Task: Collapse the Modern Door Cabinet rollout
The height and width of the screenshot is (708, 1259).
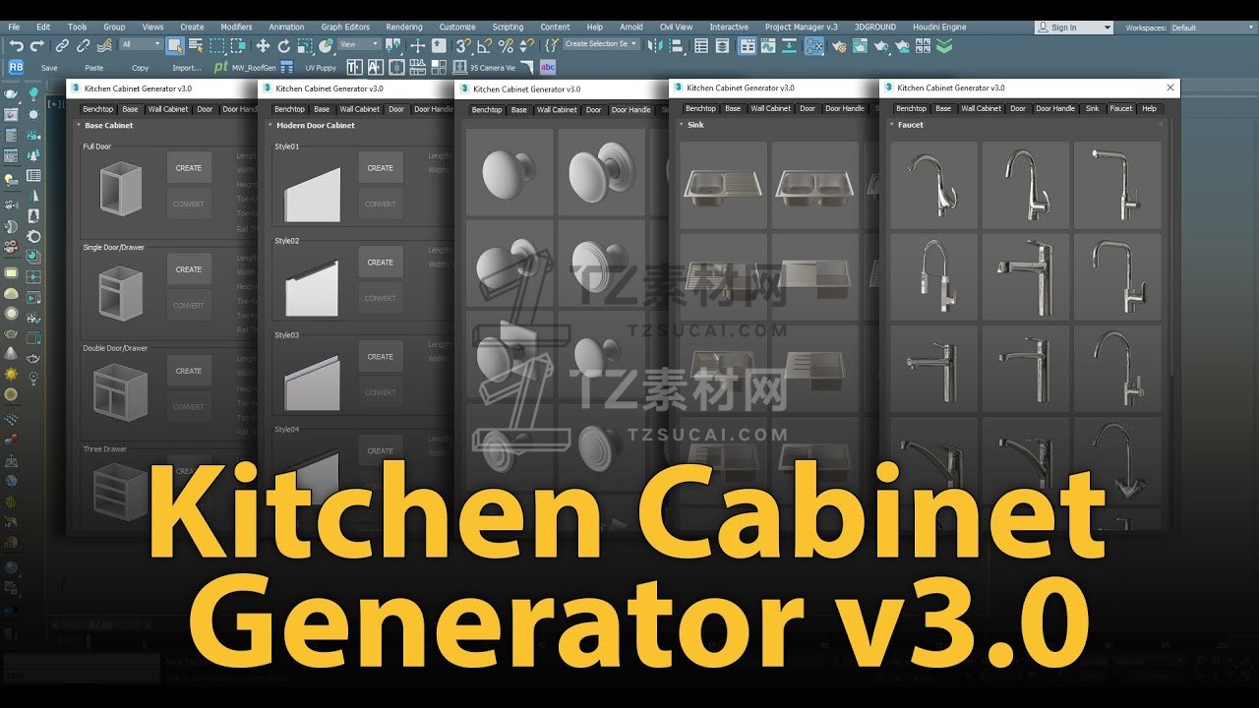Action: (270, 126)
